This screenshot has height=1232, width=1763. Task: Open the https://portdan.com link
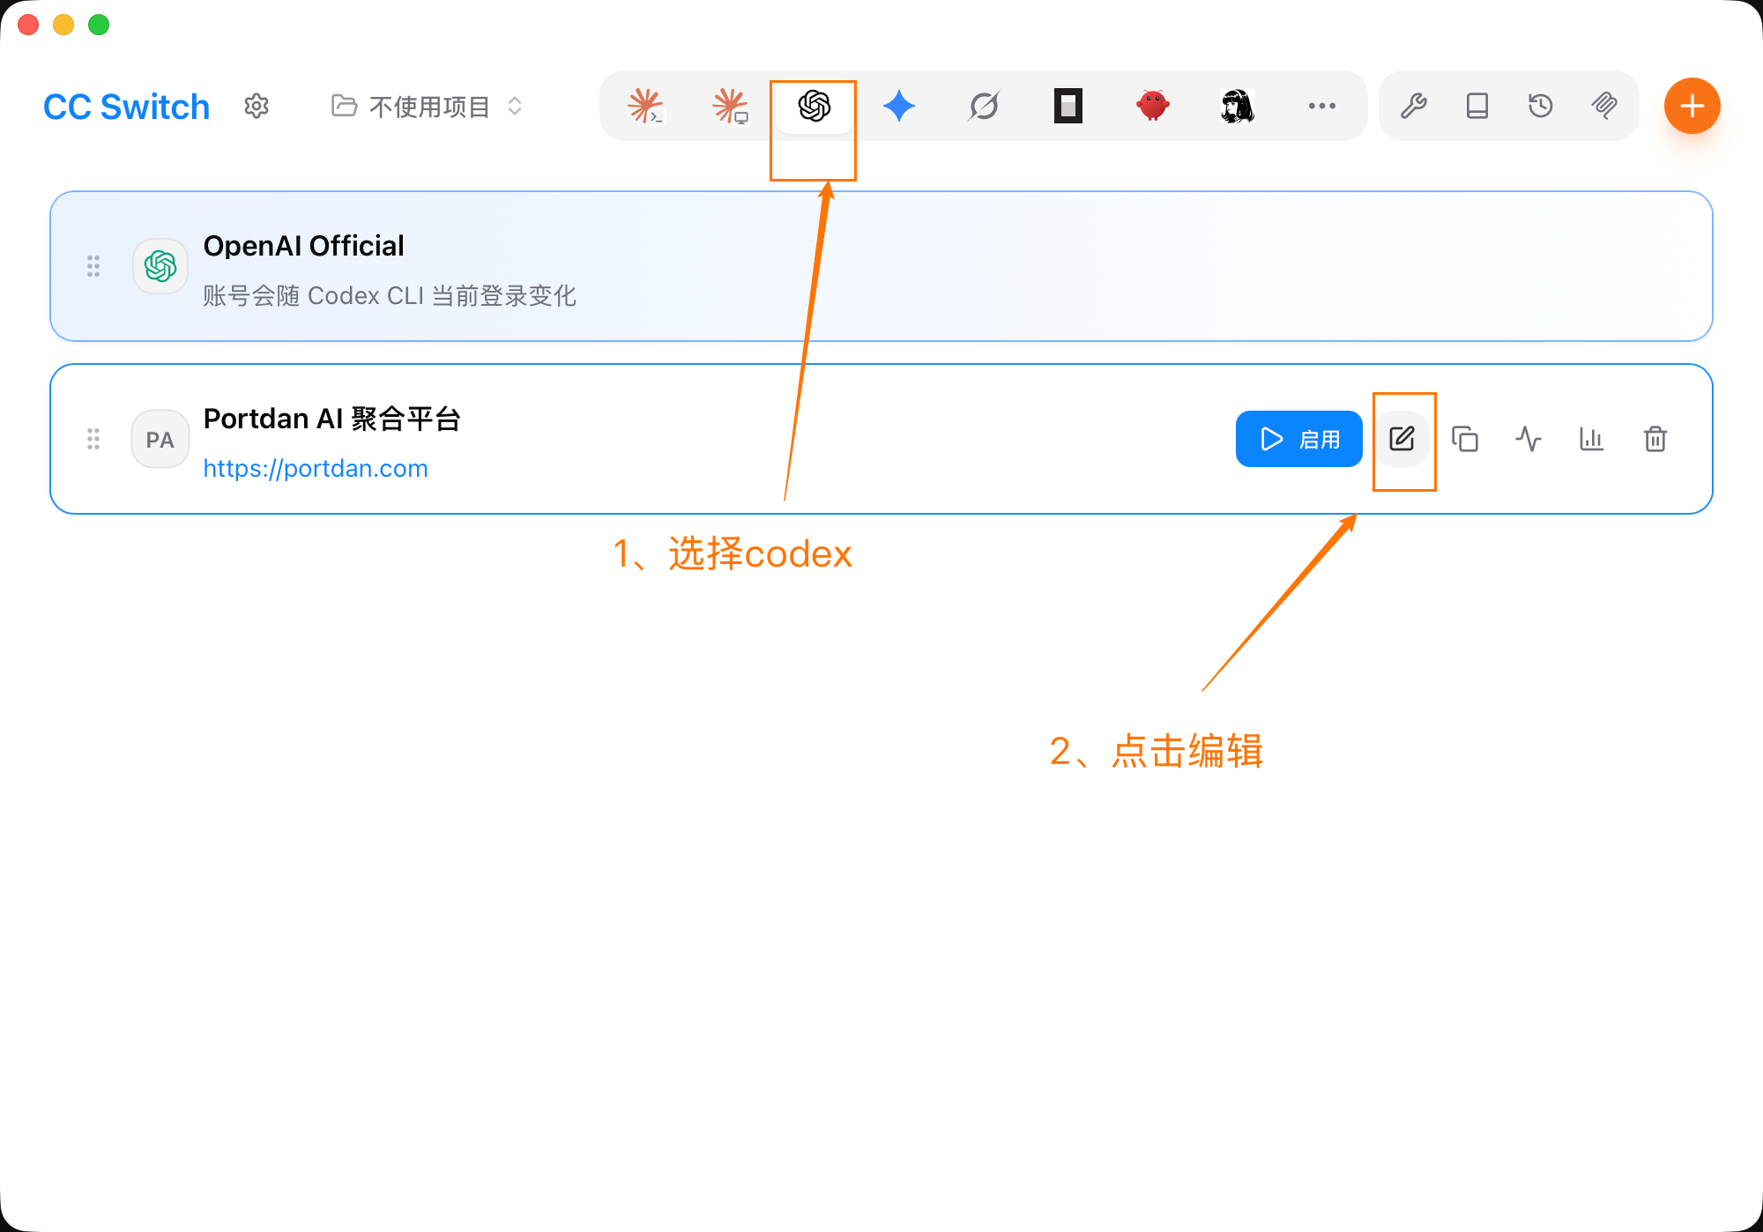pyautogui.click(x=316, y=468)
